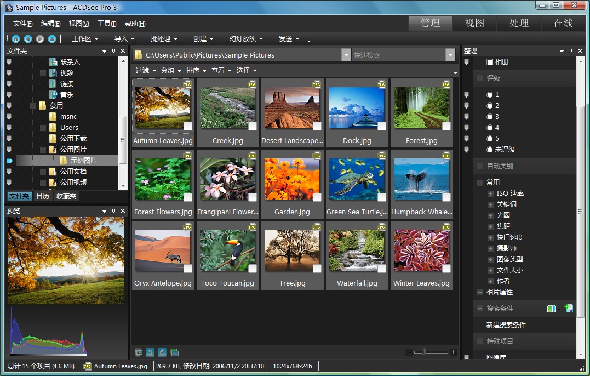Open the 排序 dropdown
The image size is (590, 376).
click(x=196, y=70)
